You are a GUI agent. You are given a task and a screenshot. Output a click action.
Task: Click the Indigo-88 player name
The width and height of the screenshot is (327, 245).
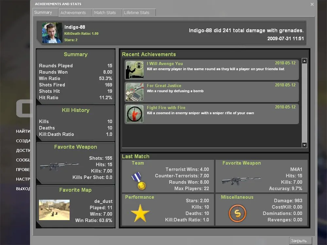click(x=75, y=27)
